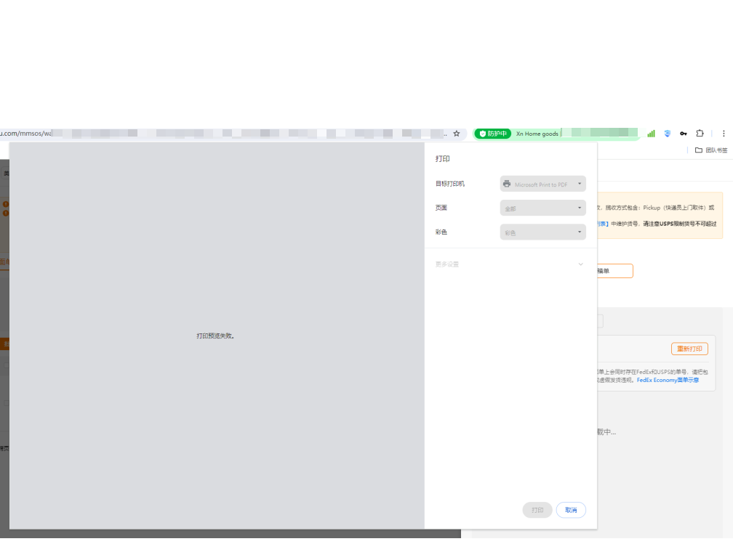Click the printer icon in destination field
This screenshot has width=733, height=552.
507,184
